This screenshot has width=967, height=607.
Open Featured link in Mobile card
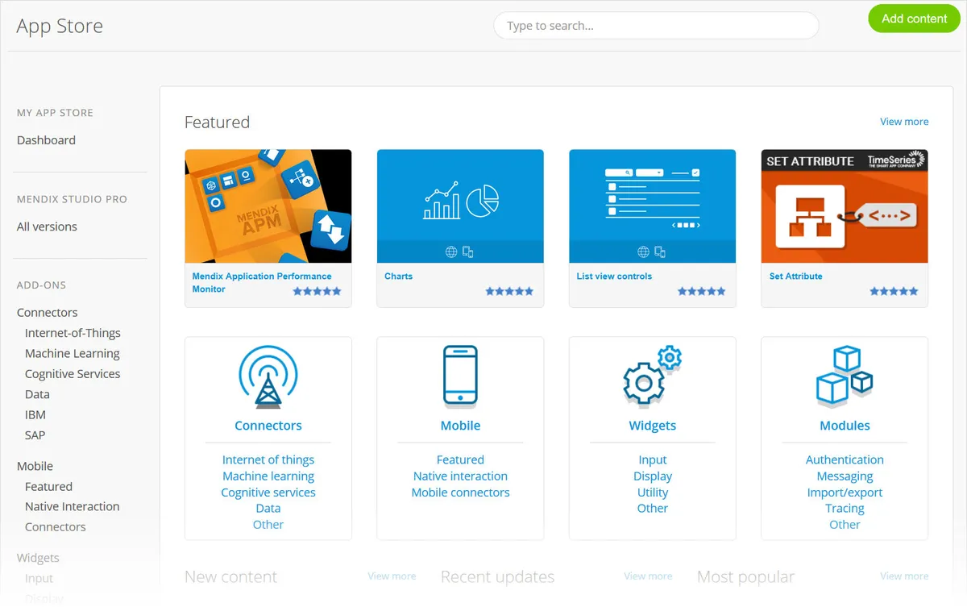(x=460, y=460)
